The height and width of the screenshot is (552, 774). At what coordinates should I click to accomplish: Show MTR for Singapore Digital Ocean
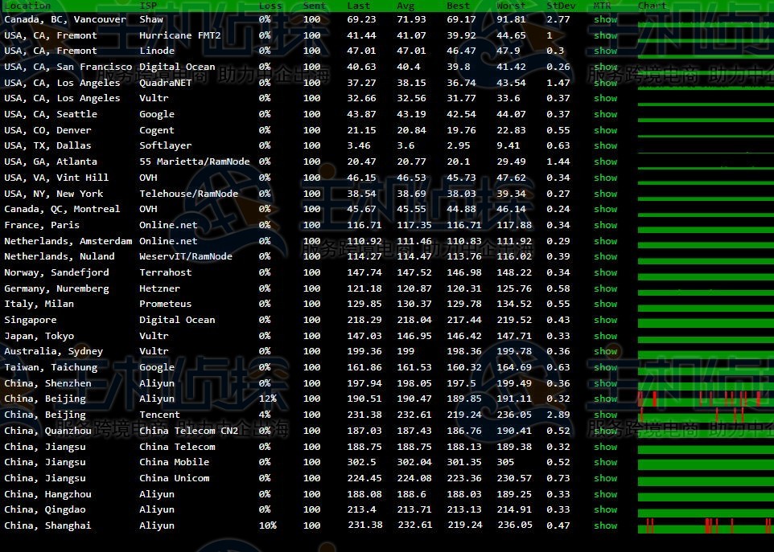[605, 320]
